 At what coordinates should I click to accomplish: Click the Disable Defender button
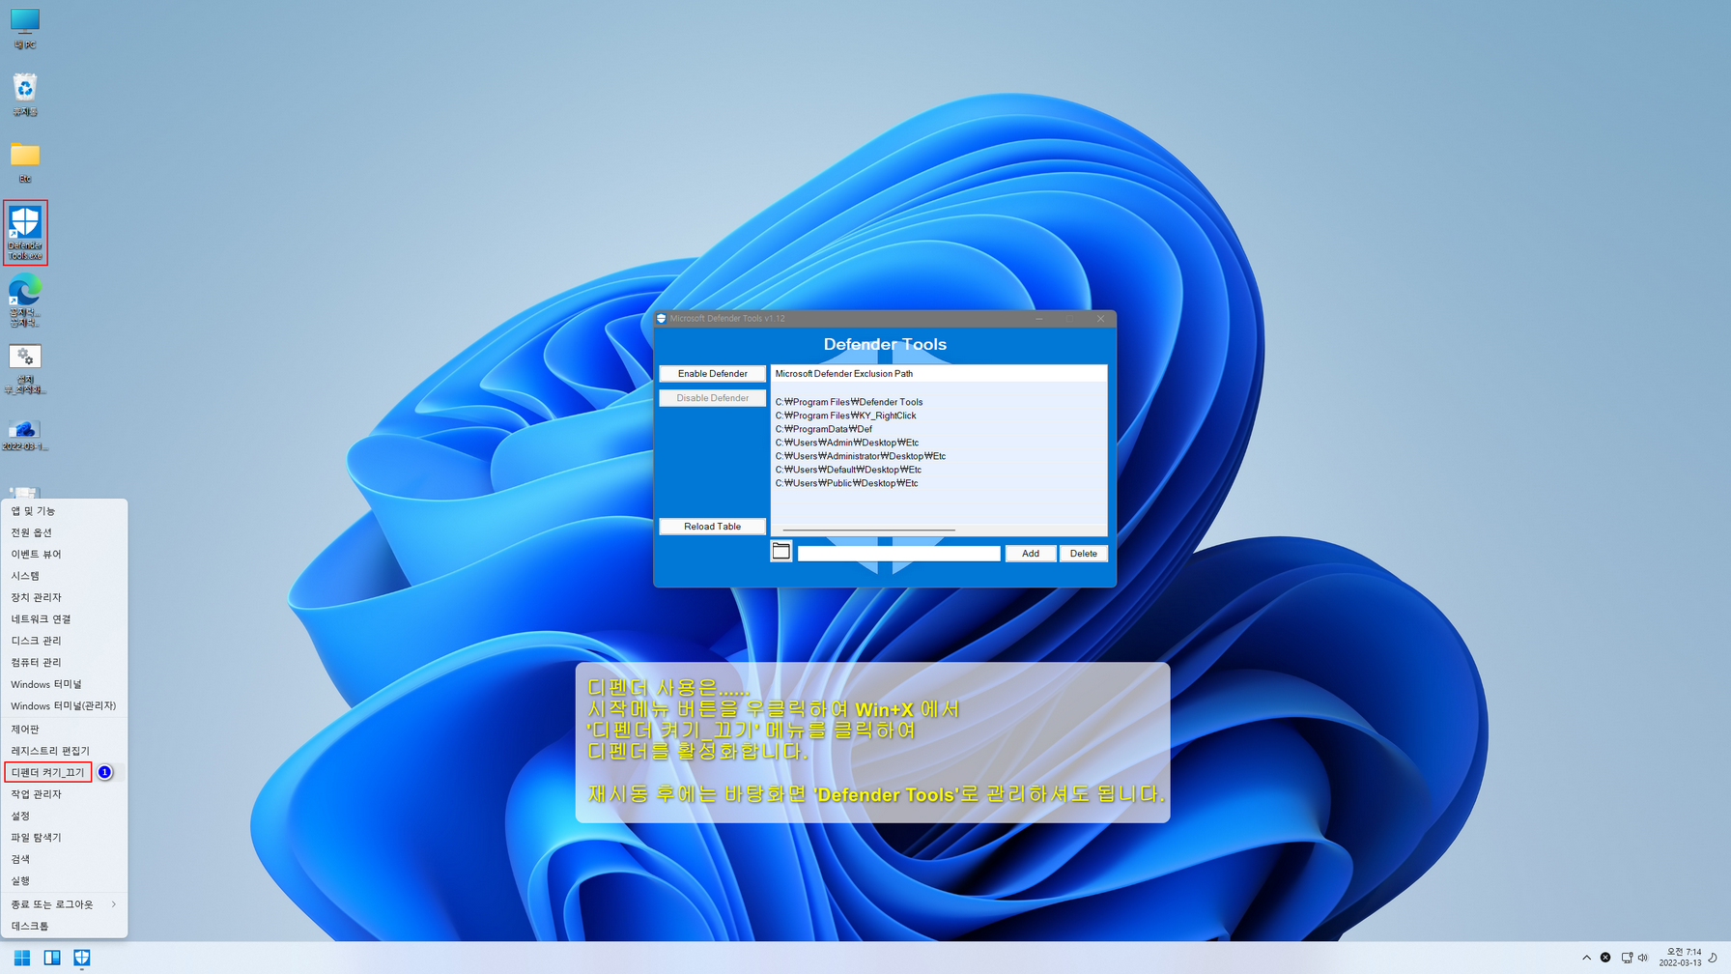712,398
